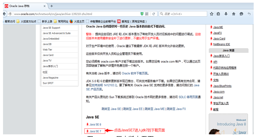Viewport: 254px width, 137px height.
Task: Open the downloads arrow icon
Action: 226,14
